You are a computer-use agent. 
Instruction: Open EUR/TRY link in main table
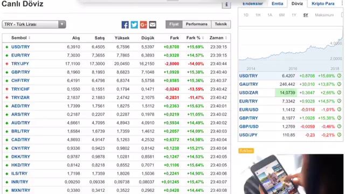click(x=20, y=55)
